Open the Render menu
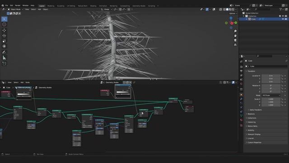This screenshot has height=163, width=289. [x=18, y=5]
